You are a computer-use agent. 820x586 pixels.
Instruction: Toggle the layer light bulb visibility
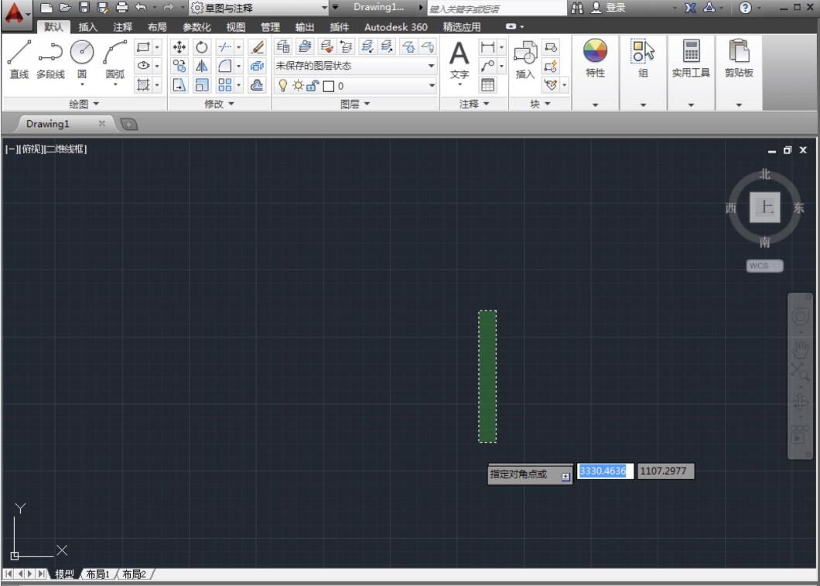point(283,86)
